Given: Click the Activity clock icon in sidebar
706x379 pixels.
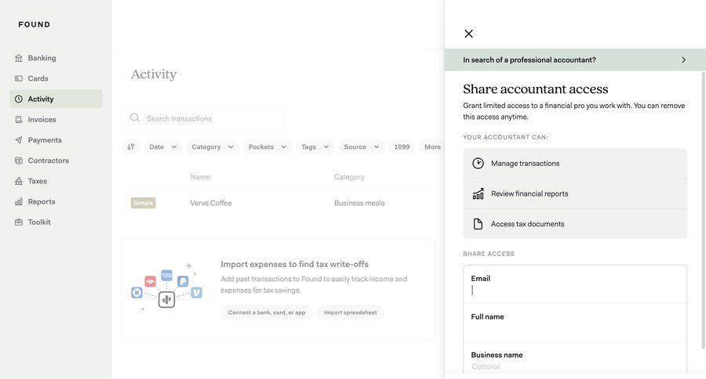Looking at the screenshot, I should point(19,99).
